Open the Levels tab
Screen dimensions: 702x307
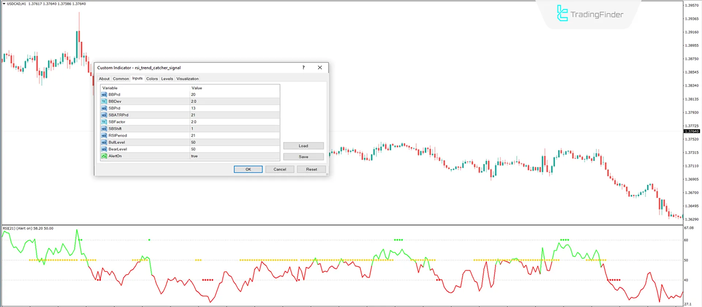pyautogui.click(x=167, y=79)
